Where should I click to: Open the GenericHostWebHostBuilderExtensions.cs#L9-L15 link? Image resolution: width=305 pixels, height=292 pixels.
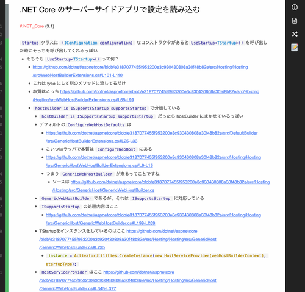click(153, 162)
